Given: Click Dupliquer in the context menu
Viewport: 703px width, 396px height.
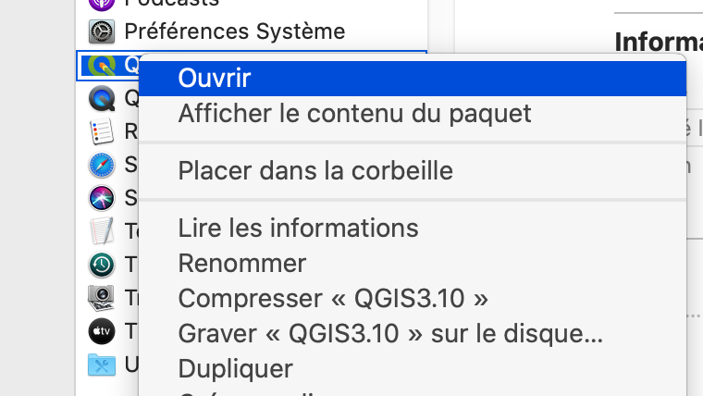Looking at the screenshot, I should point(235,368).
